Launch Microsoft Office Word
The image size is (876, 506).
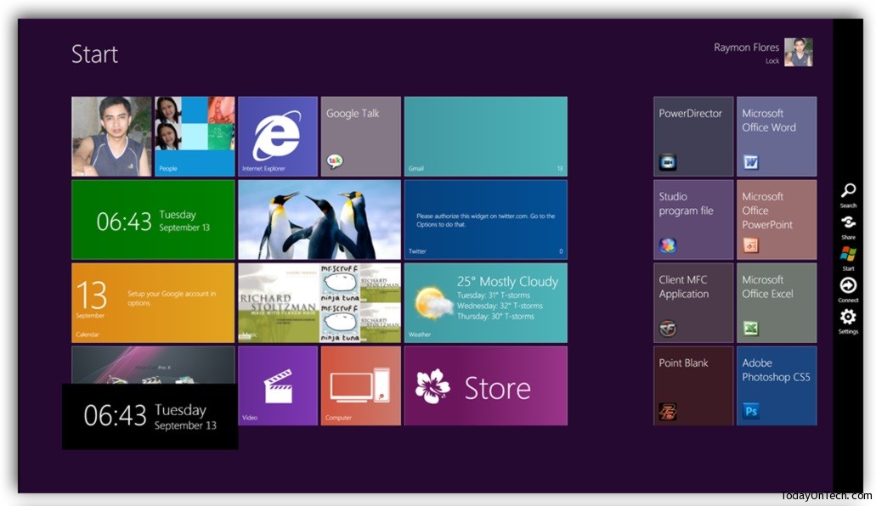click(x=777, y=137)
